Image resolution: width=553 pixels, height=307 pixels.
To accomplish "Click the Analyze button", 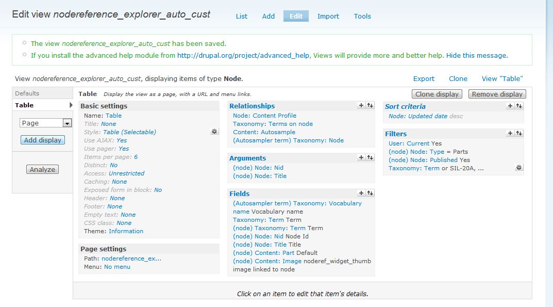I will [41, 169].
